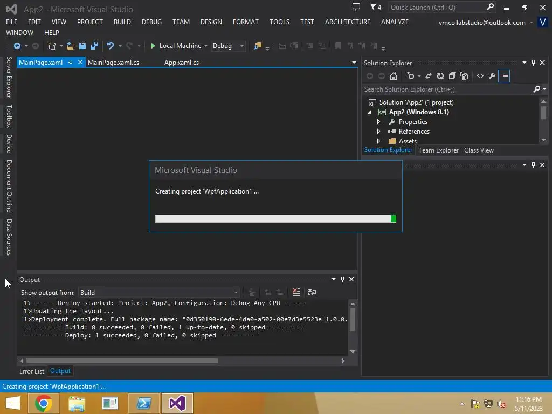Screen dimensions: 552x414
Task: Expand the Properties node
Action: point(378,122)
